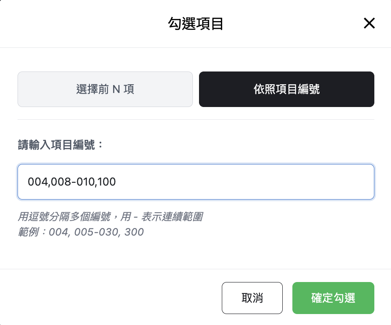Click the 勾選項目 dialog title
Image resolution: width=391 pixels, height=325 pixels.
195,23
